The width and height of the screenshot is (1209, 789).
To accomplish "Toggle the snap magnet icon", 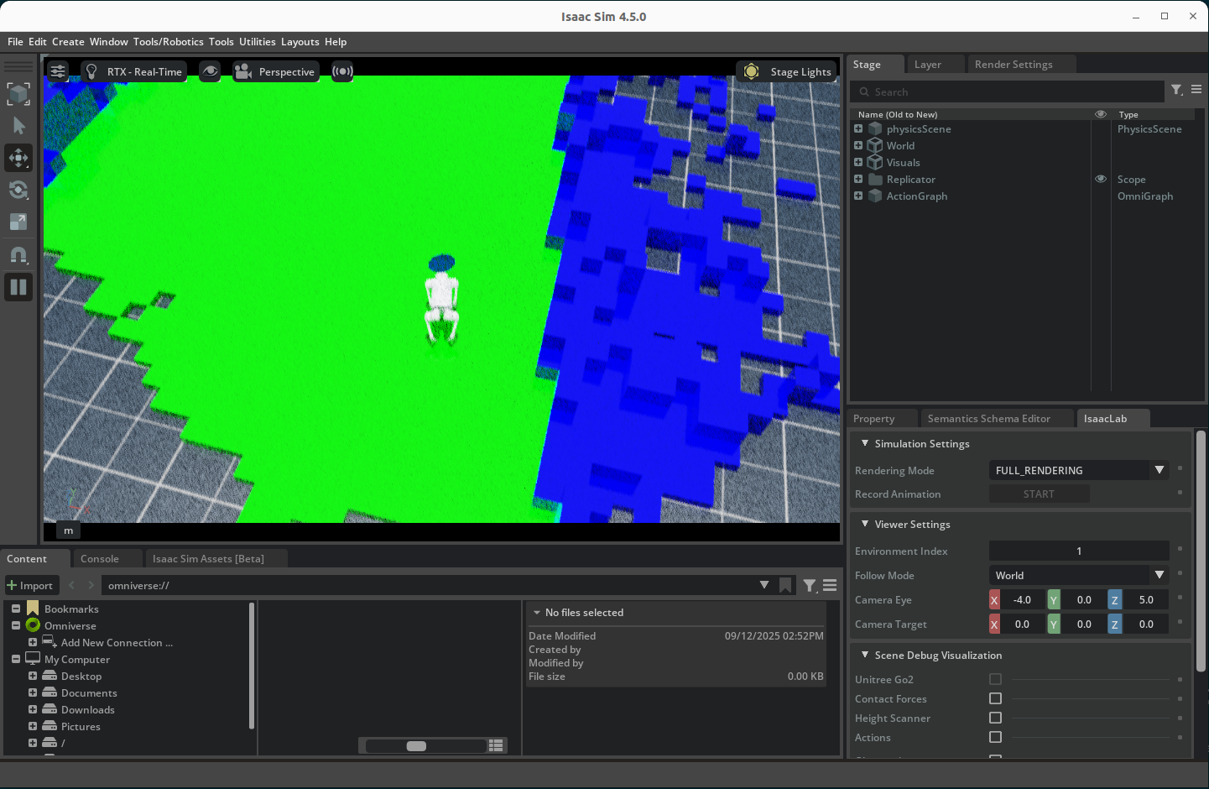I will point(18,254).
